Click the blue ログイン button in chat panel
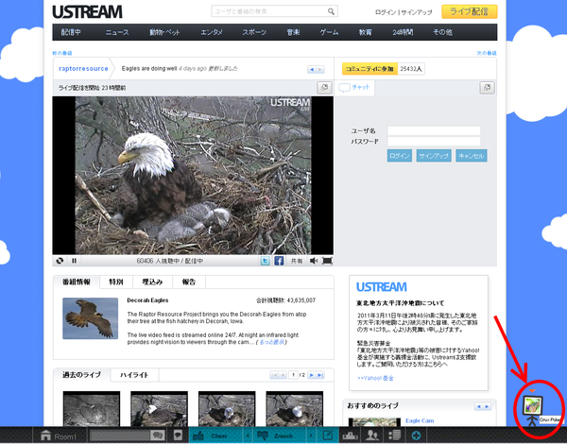 pos(400,156)
